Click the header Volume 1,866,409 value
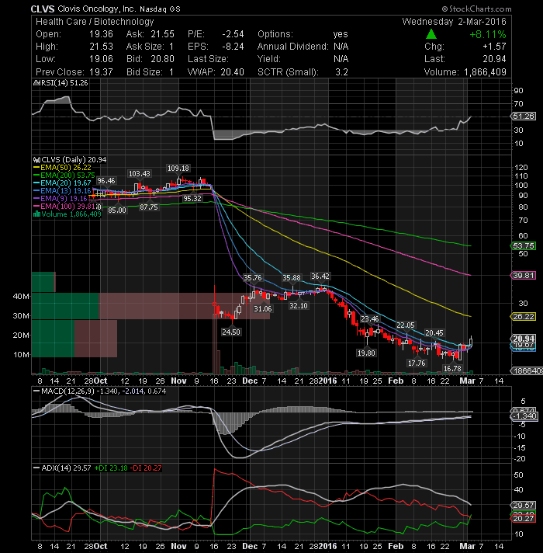 click(x=485, y=72)
